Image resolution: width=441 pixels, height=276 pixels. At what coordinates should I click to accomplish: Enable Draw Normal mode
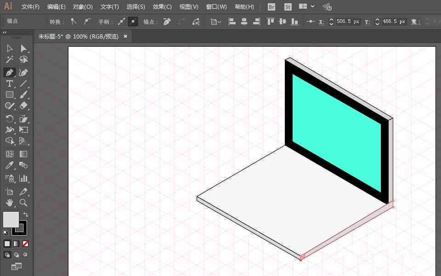point(7,255)
